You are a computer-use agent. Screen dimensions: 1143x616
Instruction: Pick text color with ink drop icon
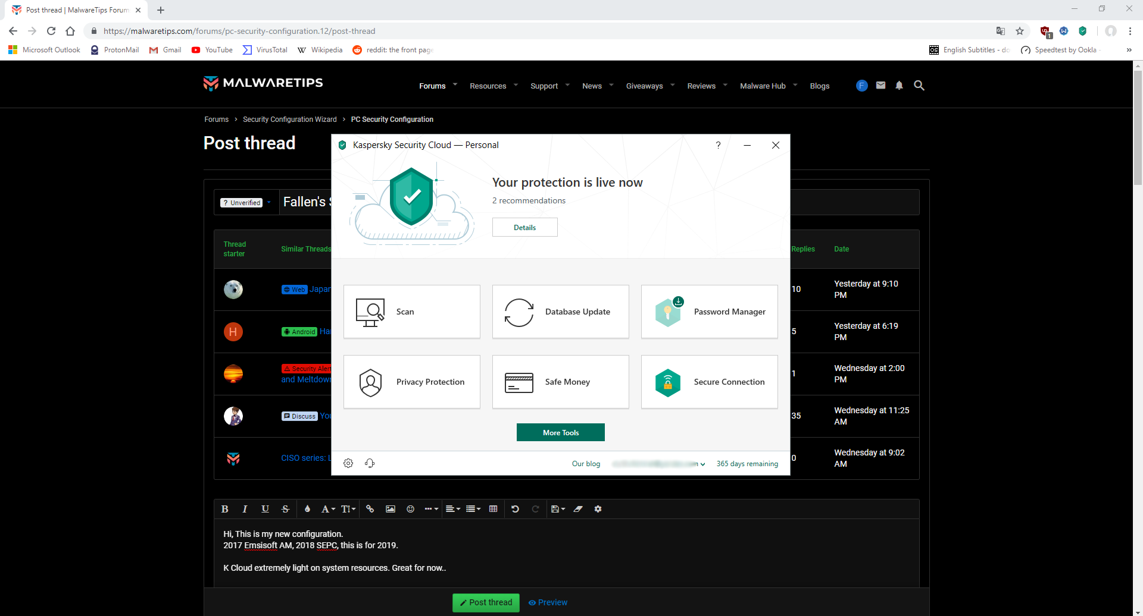(307, 509)
